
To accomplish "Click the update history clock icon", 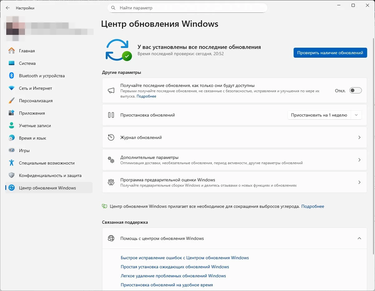I will [x=111, y=137].
